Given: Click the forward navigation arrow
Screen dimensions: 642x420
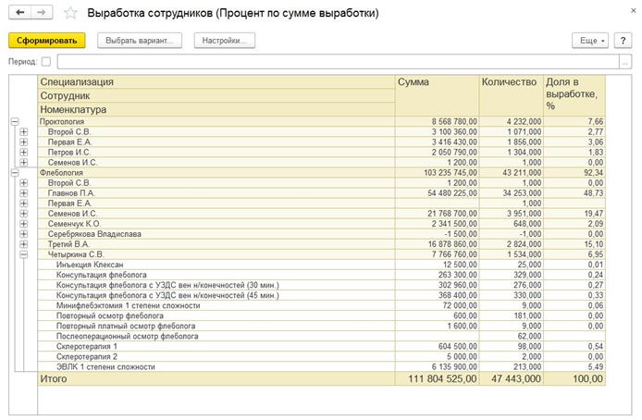Looking at the screenshot, I should pos(41,15).
